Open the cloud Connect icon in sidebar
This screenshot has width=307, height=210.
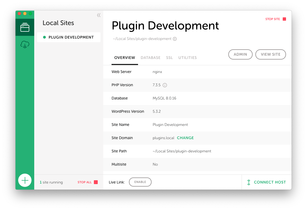click(25, 44)
